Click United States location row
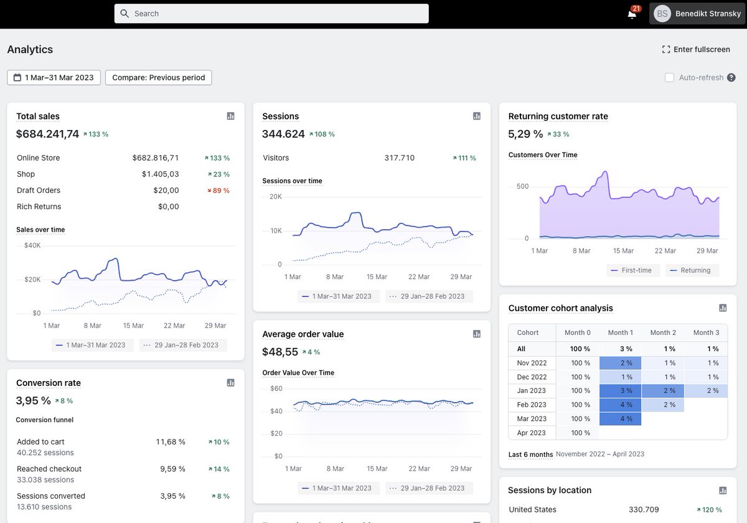747x523 pixels. 616,509
